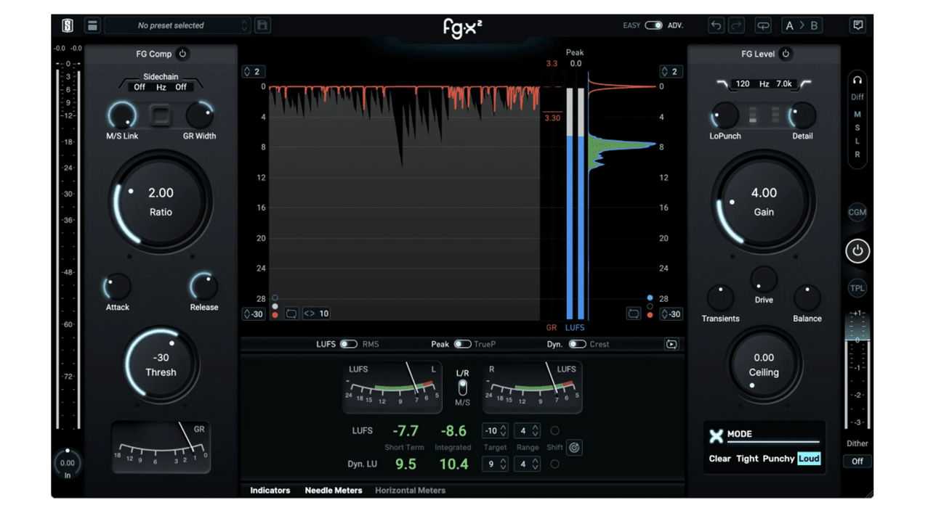Switch the EASY / ADV. mode toggle

pyautogui.click(x=653, y=25)
